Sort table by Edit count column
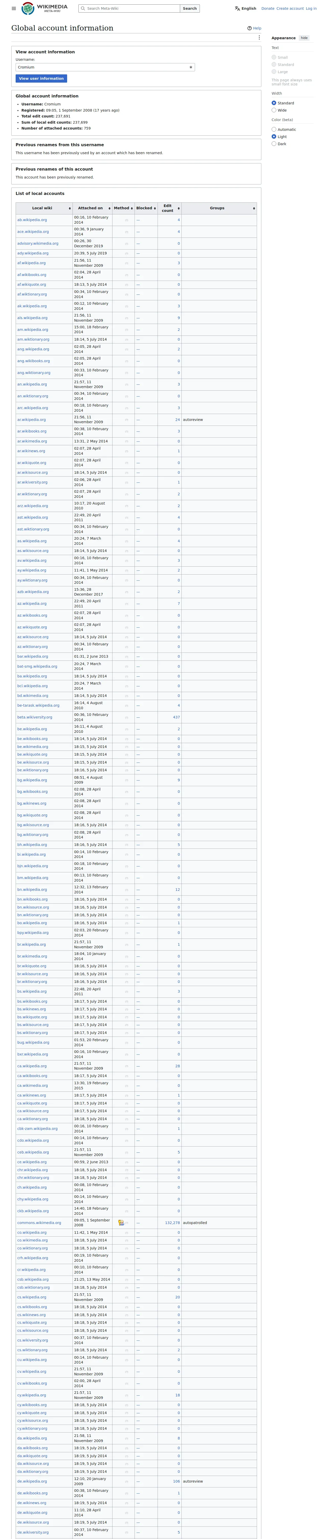The height and width of the screenshot is (1539, 329). click(x=170, y=208)
